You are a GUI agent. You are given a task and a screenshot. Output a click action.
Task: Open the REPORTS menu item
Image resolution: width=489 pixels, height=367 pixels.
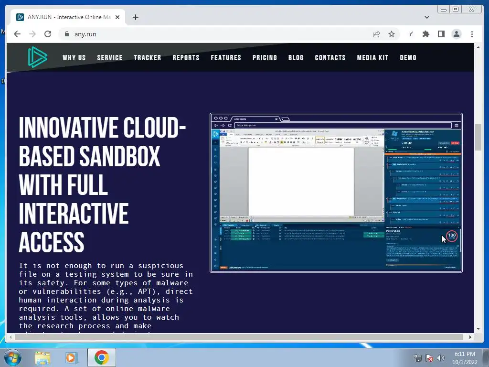coord(186,58)
